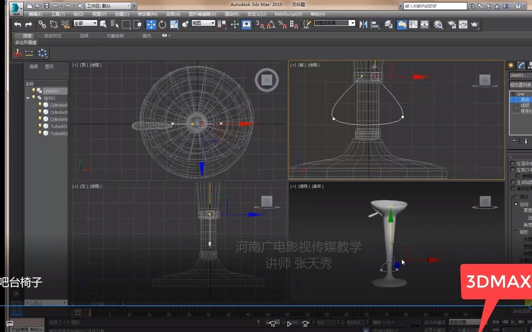Choose the Rectangular Selection Region tool
The width and height of the screenshot is (532, 332).
click(x=126, y=24)
